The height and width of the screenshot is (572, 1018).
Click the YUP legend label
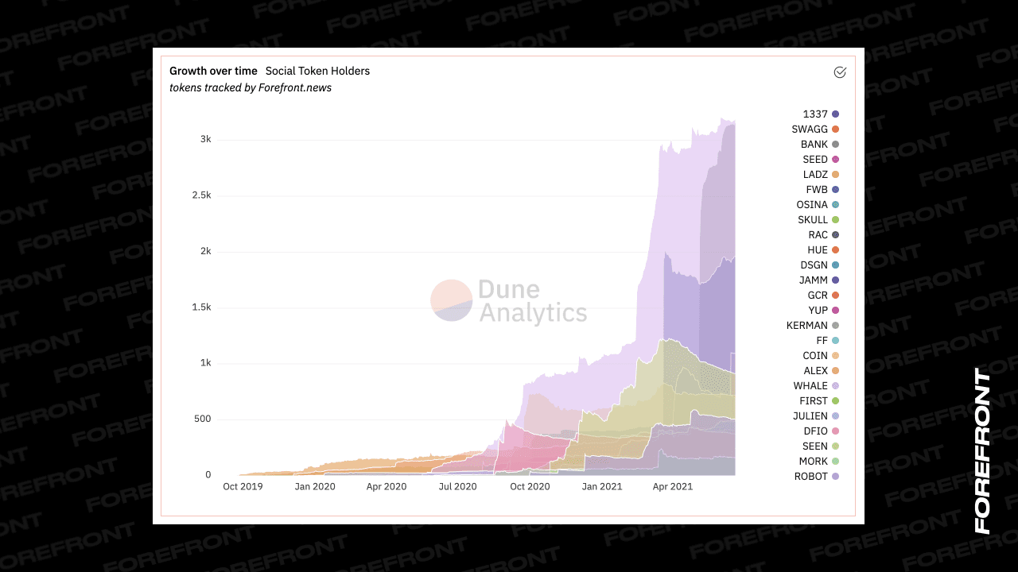818,311
